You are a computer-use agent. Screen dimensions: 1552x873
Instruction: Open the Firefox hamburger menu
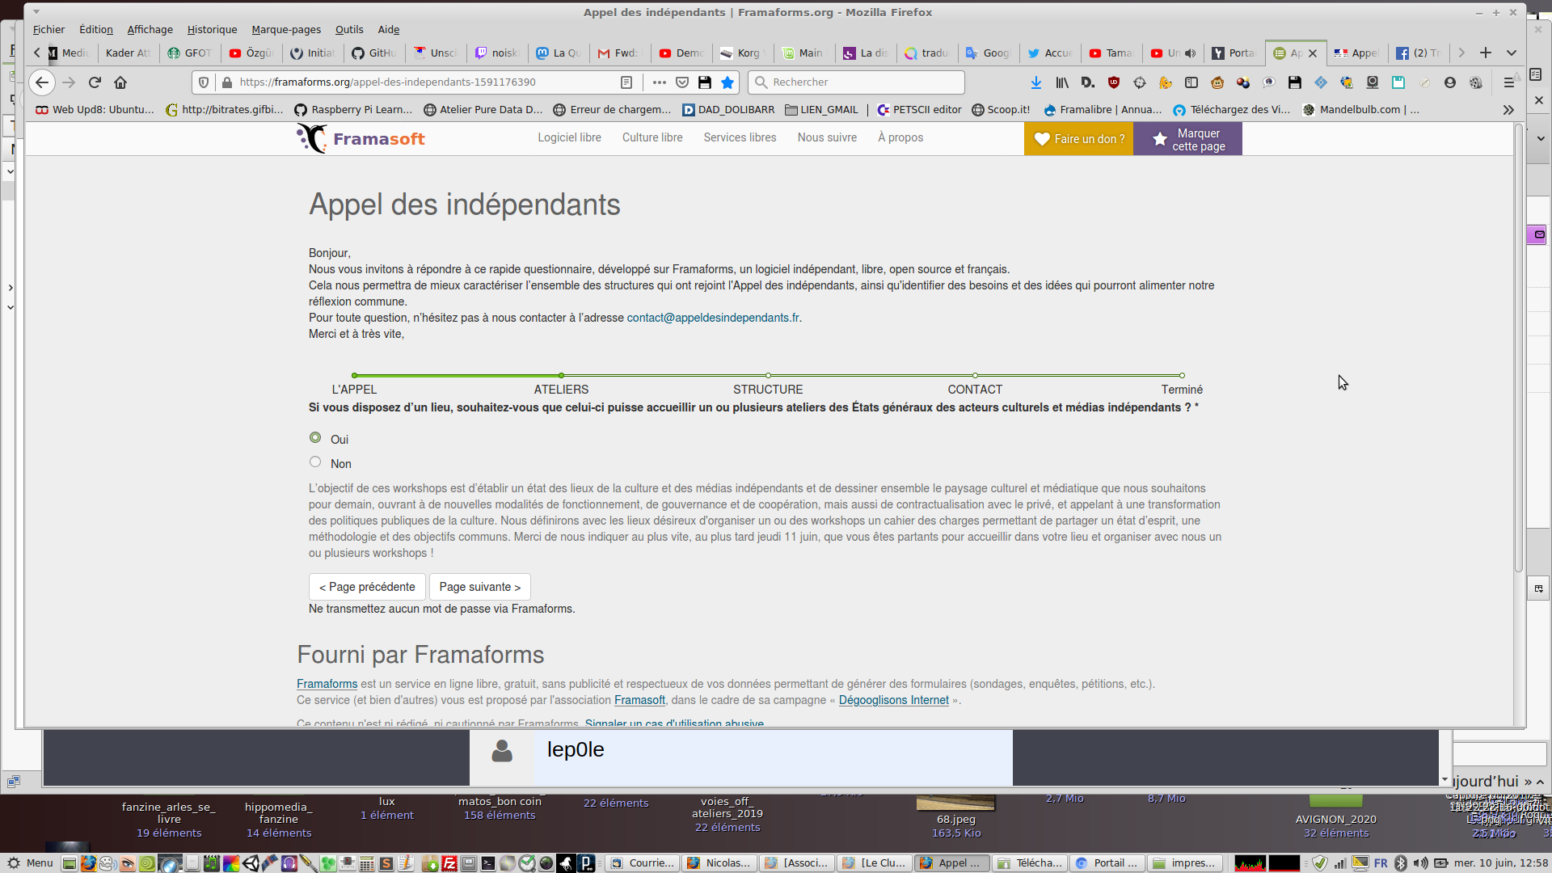pyautogui.click(x=1508, y=82)
